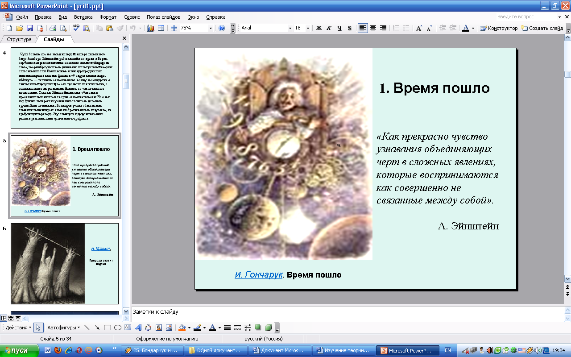The image size is (571, 357).
Task: Open the Конструктор design pane
Action: tap(499, 28)
